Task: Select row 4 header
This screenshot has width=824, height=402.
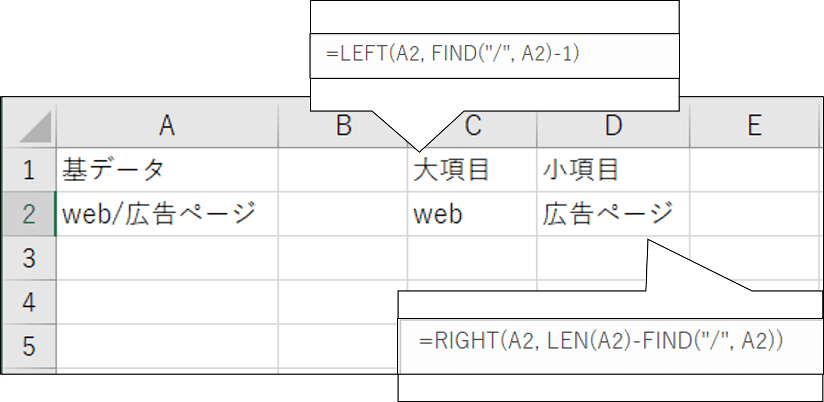Action: pos(30,302)
